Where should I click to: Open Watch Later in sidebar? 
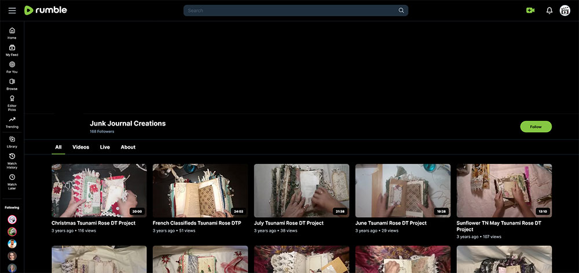pyautogui.click(x=12, y=182)
